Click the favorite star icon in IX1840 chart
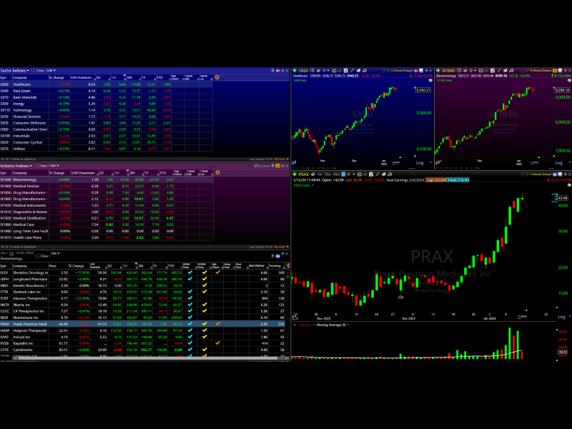 (x=523, y=70)
